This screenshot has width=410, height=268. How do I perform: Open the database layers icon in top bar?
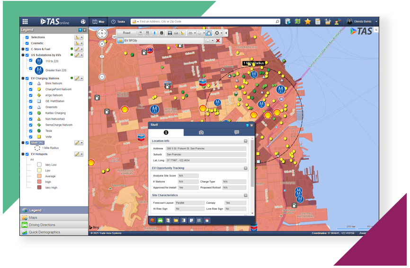point(288,22)
